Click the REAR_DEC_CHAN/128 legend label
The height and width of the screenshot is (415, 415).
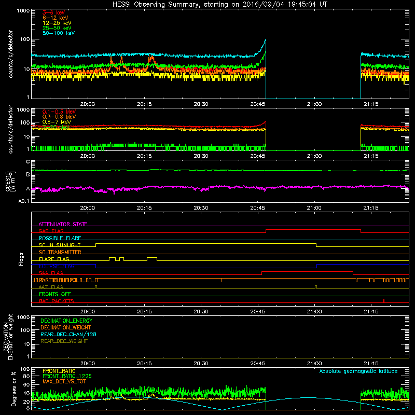[x=68, y=334]
